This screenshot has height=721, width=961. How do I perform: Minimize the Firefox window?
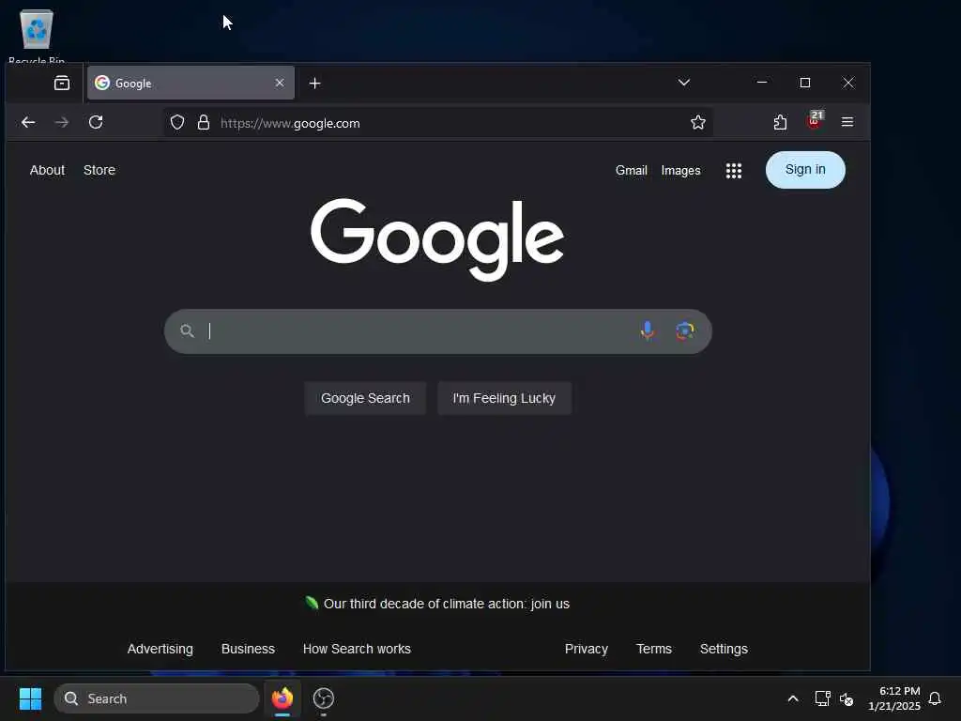coord(762,83)
